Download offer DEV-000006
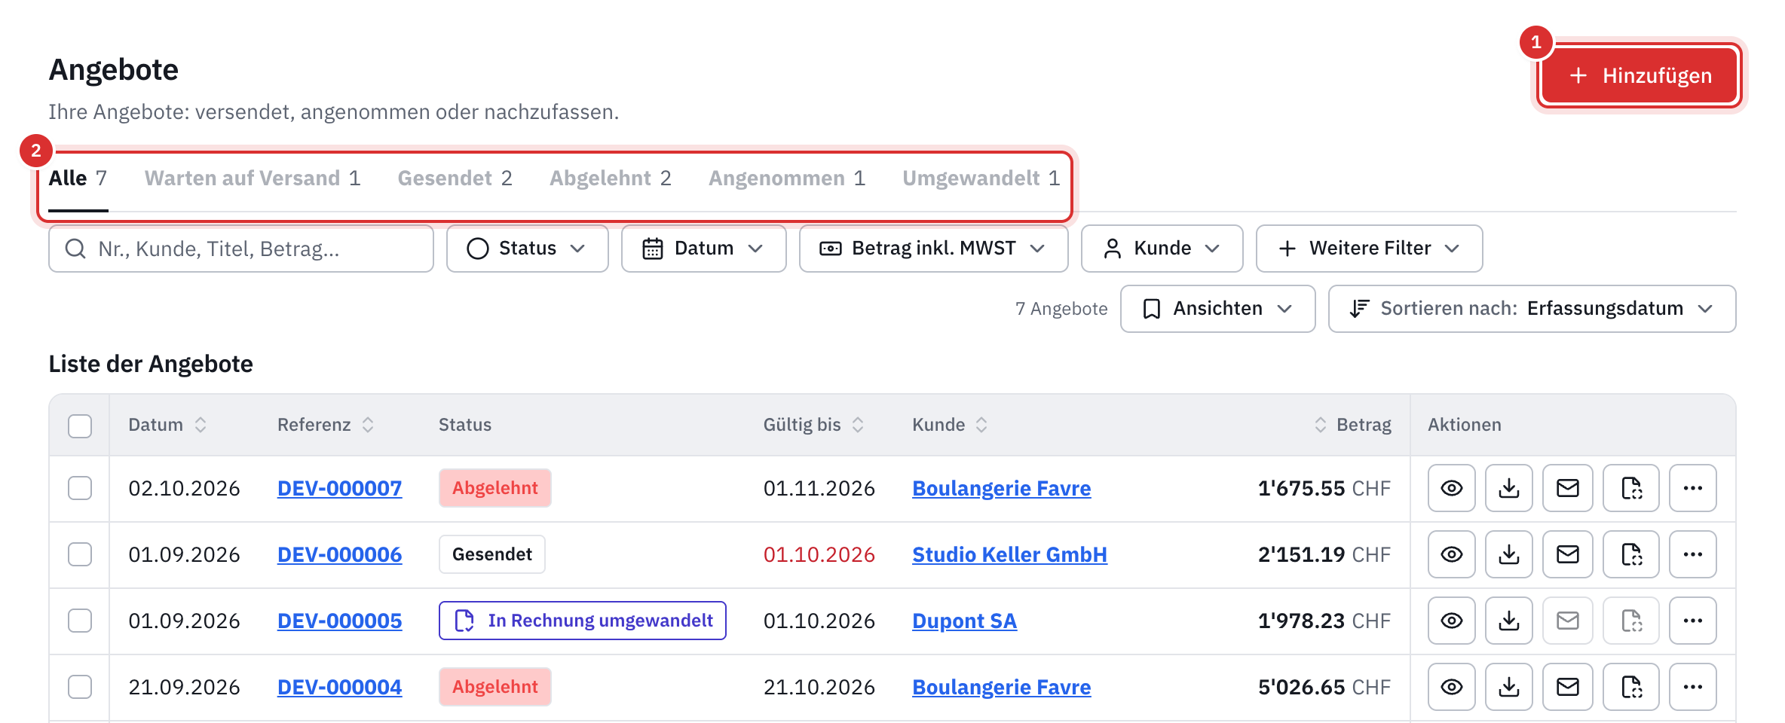 pyautogui.click(x=1508, y=554)
